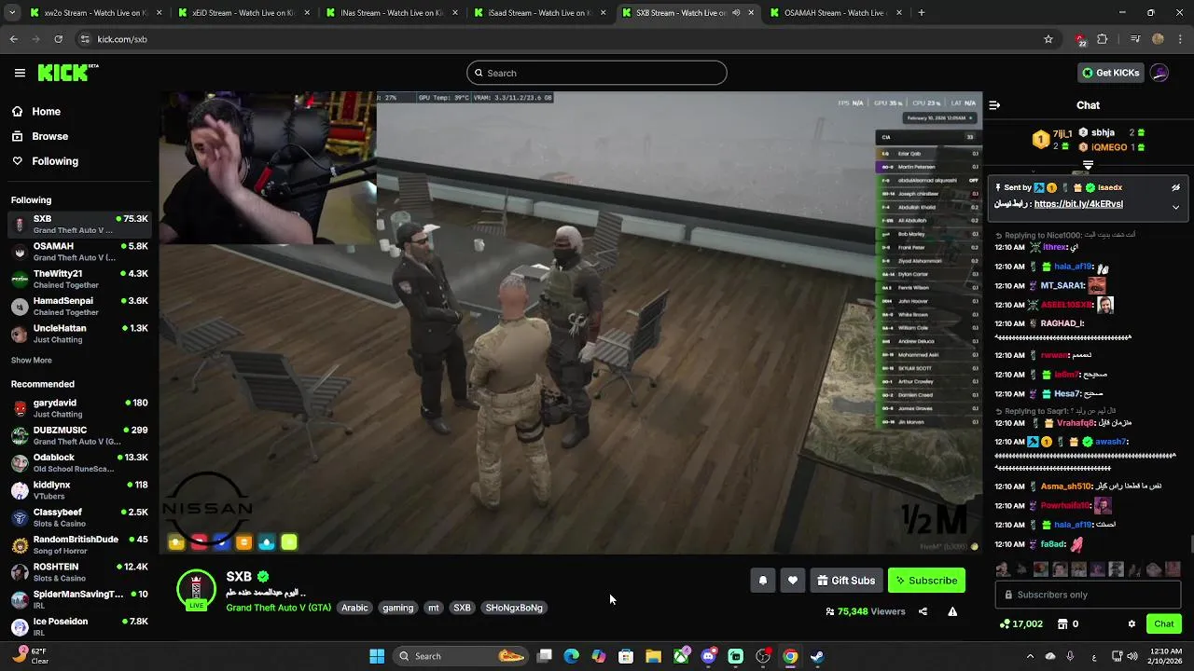
Task: Open UncleHattan channel in Following list
Action: (79, 334)
